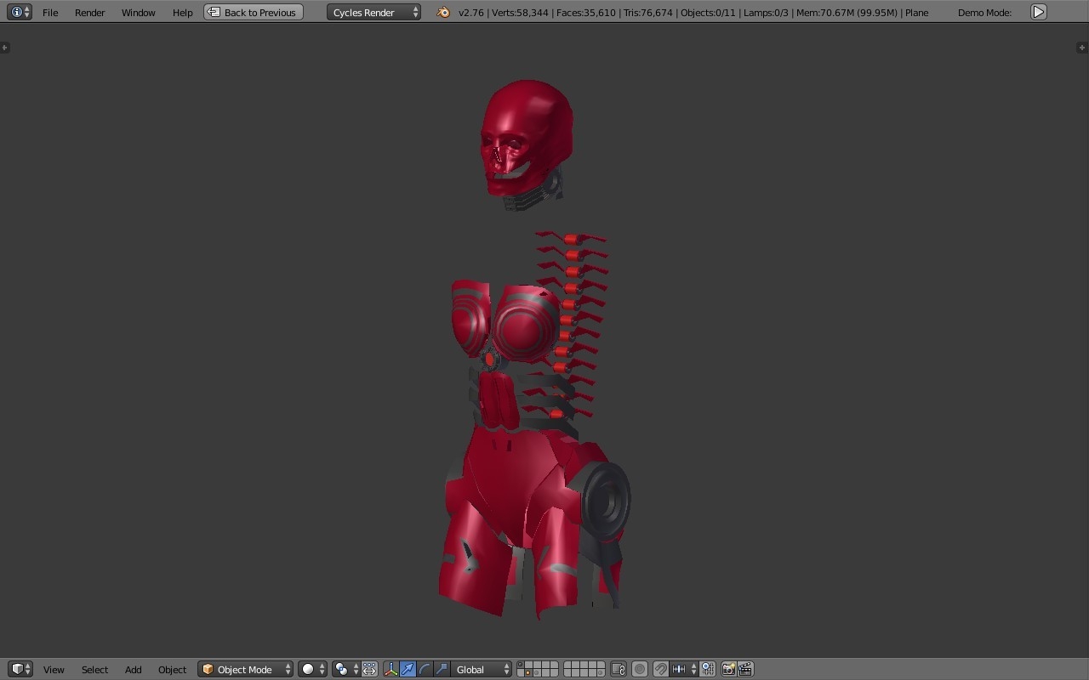Toggle the snap magnet icon
The image size is (1089, 680).
click(660, 669)
